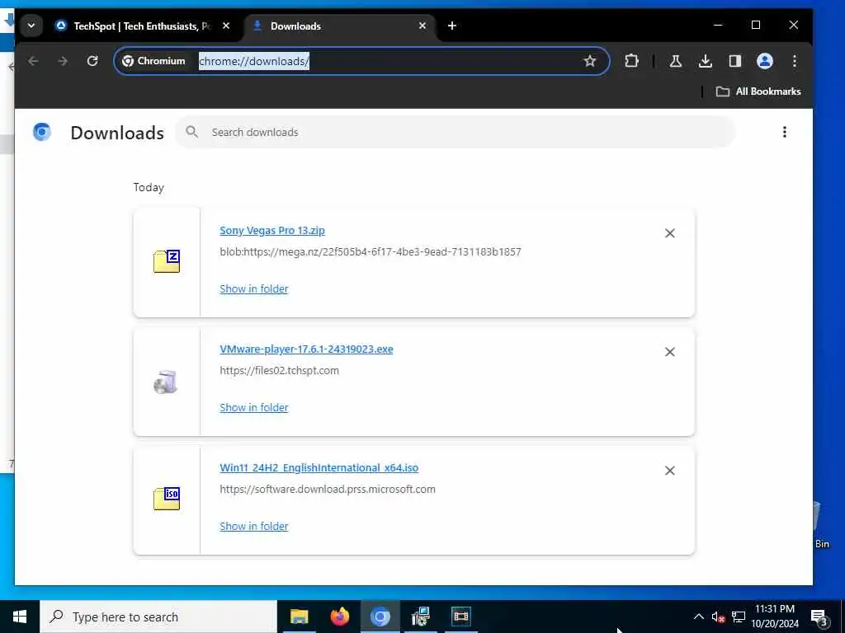This screenshot has width=845, height=633.
Task: Close the Downloads tab
Action: click(x=422, y=26)
